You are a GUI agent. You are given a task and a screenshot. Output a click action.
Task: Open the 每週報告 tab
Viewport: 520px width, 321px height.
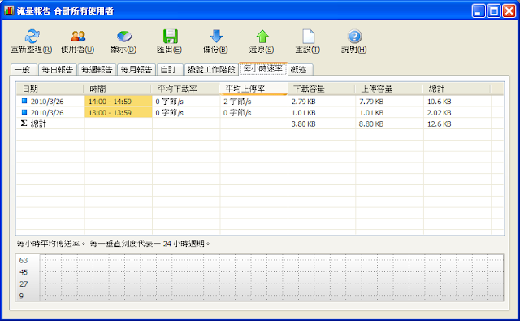point(97,70)
